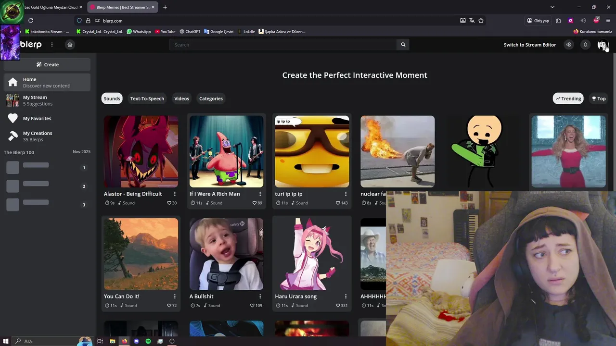
Task: Reload the page in Firefox
Action: click(x=31, y=21)
